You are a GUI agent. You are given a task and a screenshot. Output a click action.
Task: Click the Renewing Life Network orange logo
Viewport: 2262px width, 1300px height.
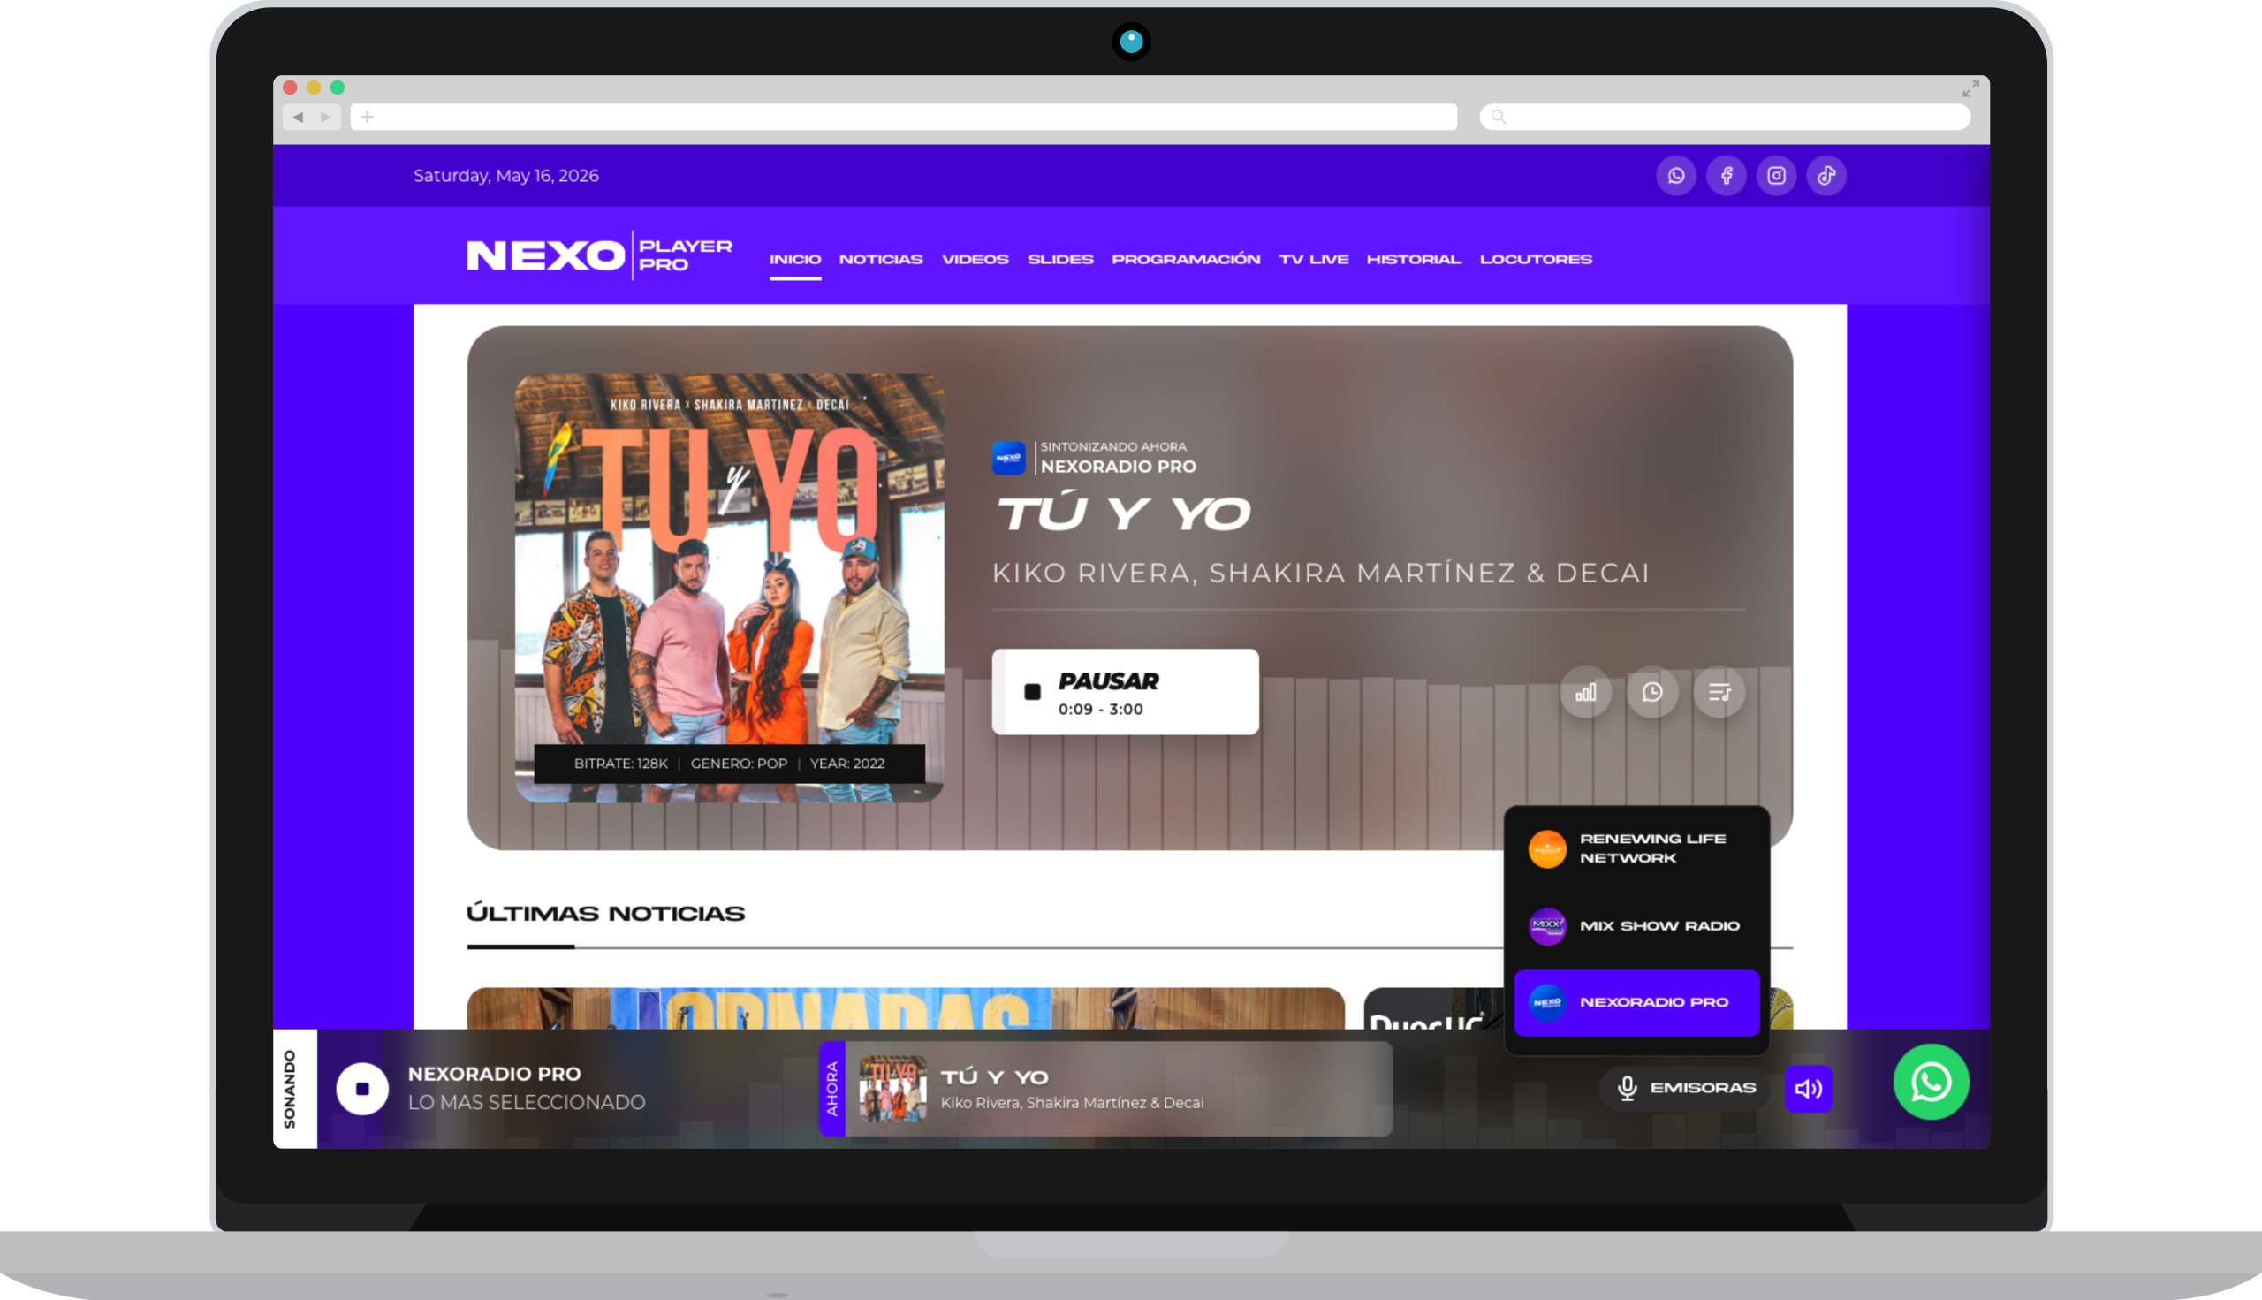tap(1547, 849)
